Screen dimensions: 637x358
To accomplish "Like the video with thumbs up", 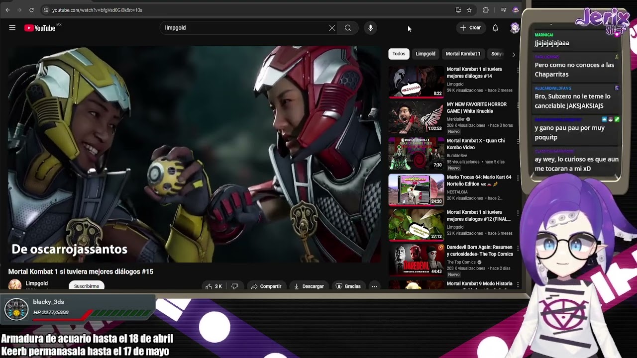I will click(214, 286).
